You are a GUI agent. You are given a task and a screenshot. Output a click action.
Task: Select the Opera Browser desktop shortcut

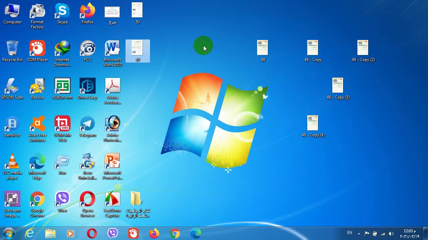click(x=87, y=204)
